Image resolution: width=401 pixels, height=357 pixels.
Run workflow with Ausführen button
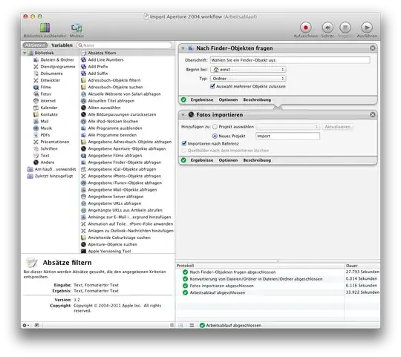click(x=367, y=30)
